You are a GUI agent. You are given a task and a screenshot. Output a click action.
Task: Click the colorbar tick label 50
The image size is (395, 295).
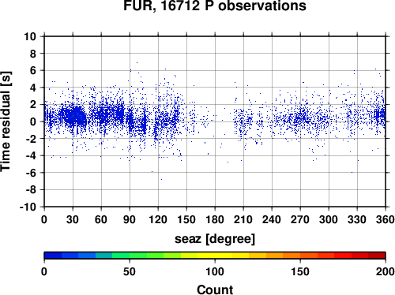[x=130, y=271]
